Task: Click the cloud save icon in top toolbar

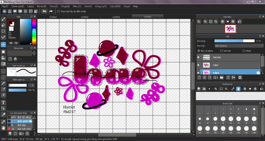Action: (x=5, y=11)
